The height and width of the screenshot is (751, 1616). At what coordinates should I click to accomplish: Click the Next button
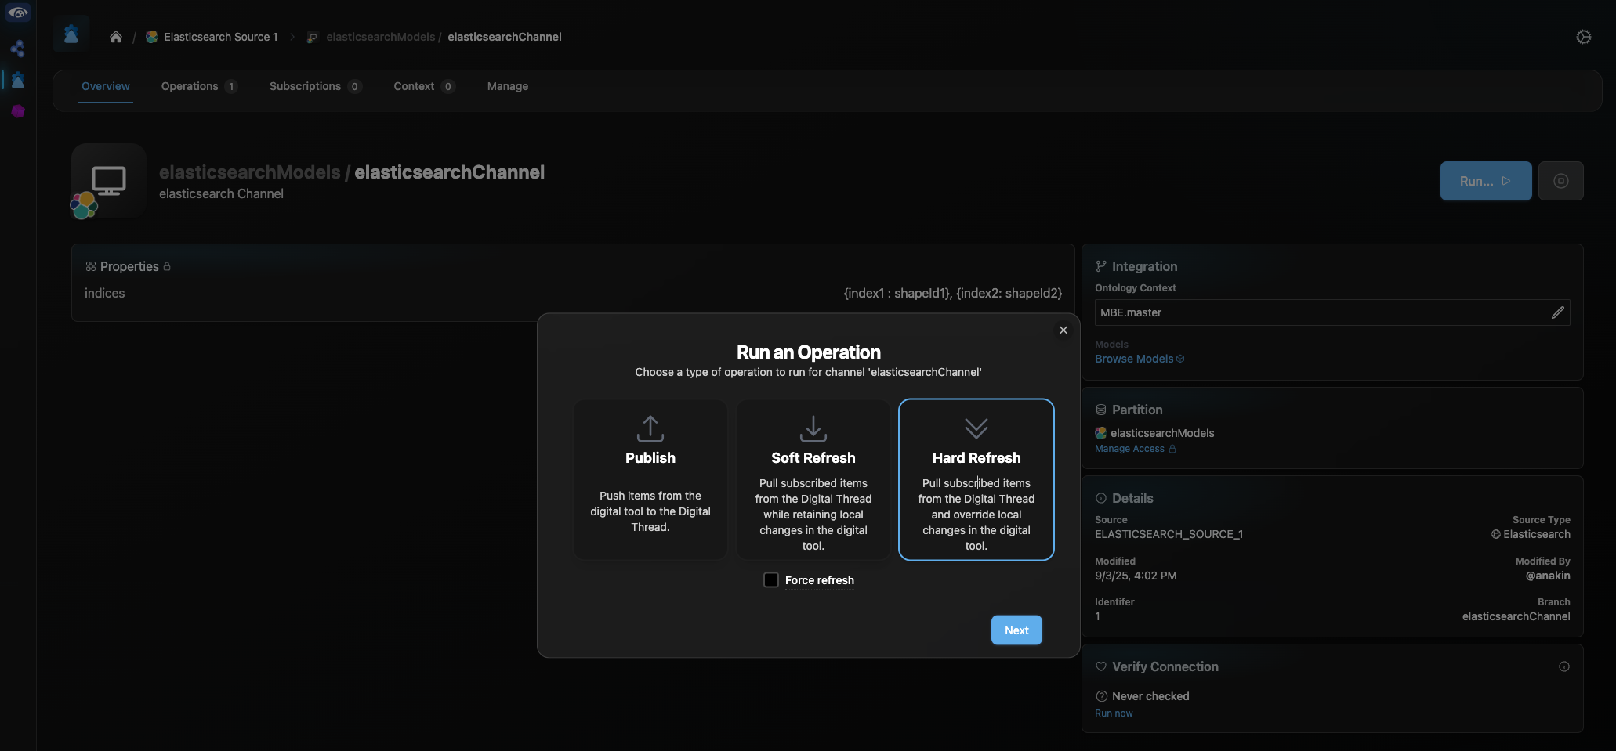click(1016, 630)
